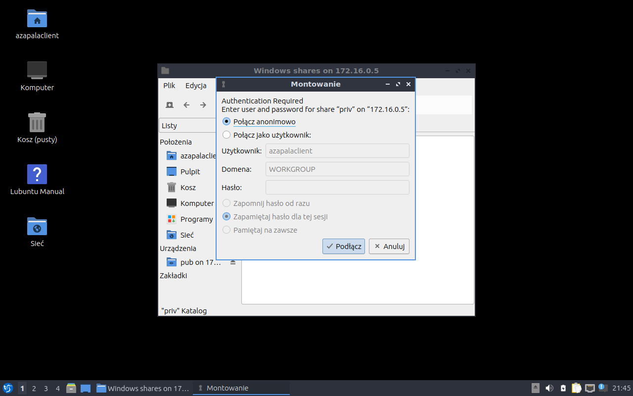Close the Montowanie dialog

click(x=408, y=84)
